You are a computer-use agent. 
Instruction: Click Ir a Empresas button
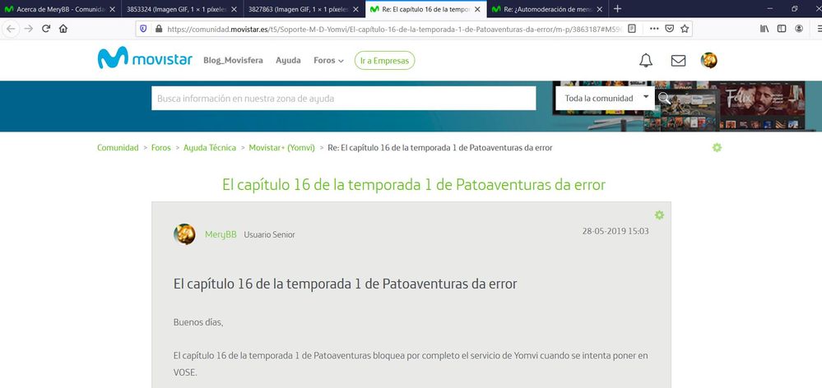tap(385, 60)
